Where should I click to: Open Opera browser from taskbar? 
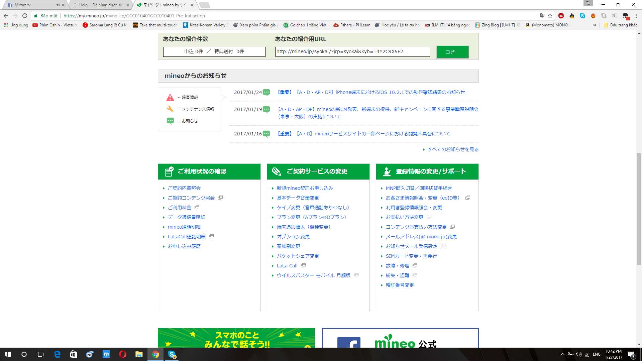(123, 354)
